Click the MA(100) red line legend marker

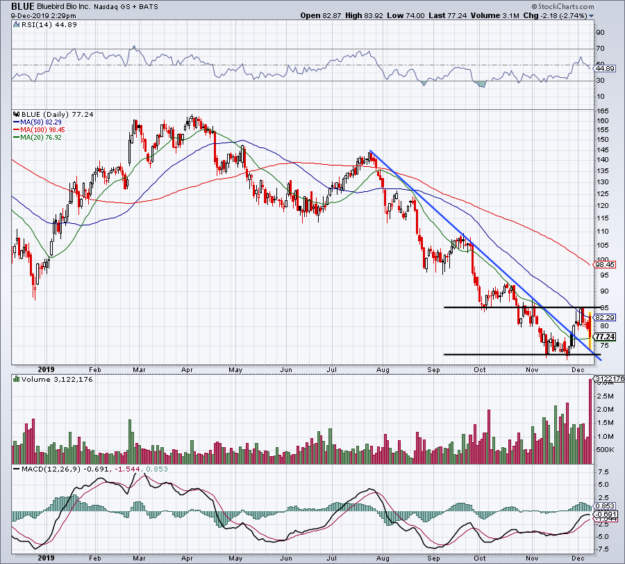click(x=17, y=130)
